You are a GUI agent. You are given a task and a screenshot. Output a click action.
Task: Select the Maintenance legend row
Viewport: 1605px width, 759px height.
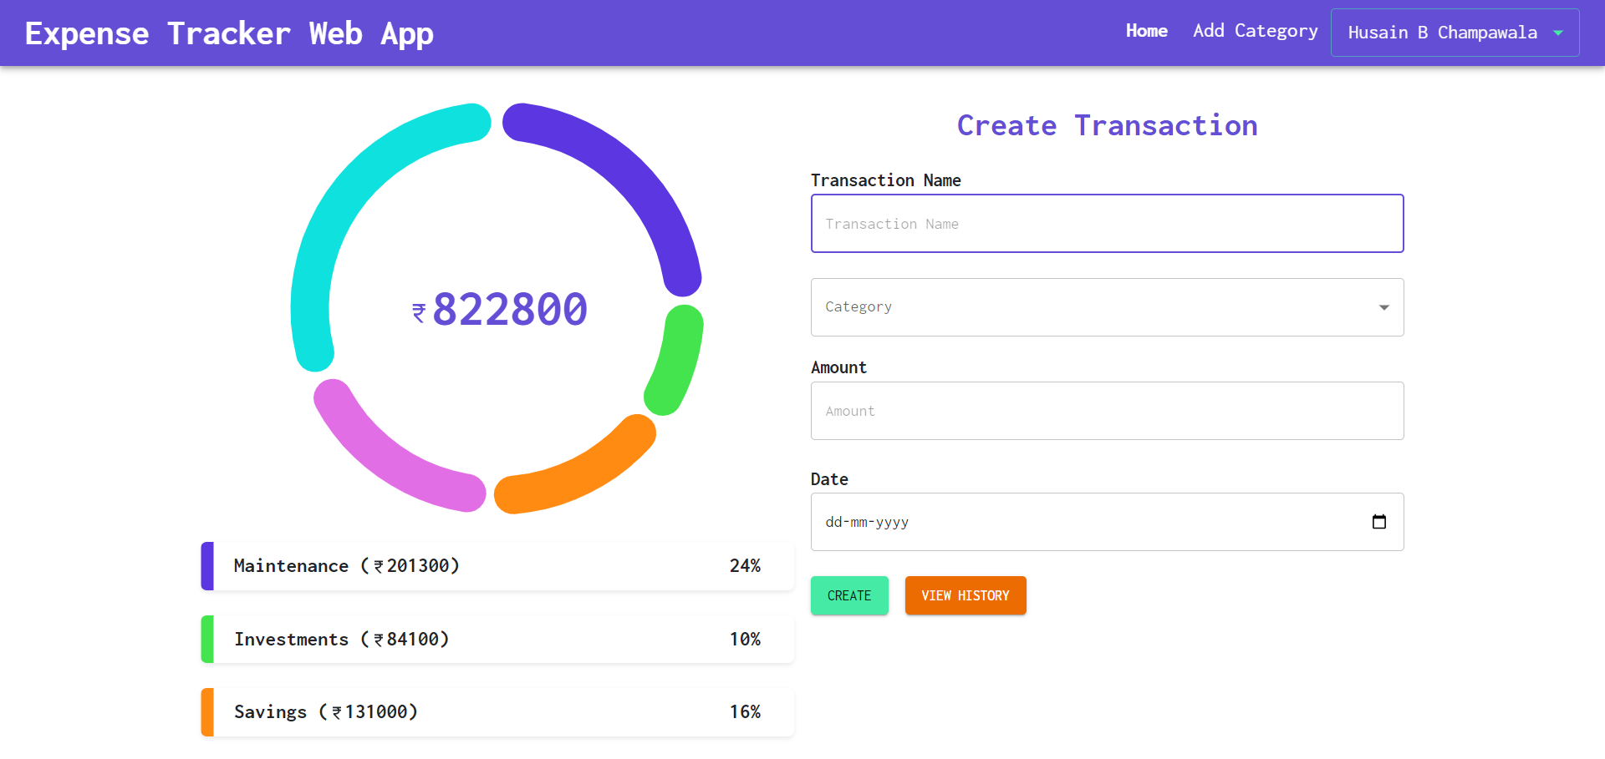[497, 566]
